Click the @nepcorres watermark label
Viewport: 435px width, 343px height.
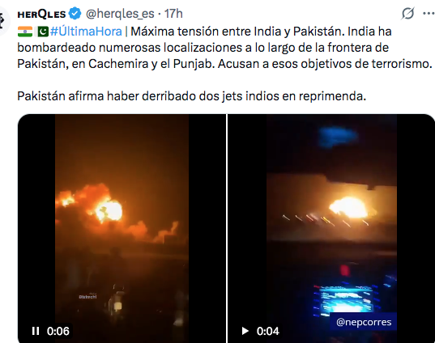[x=364, y=322]
